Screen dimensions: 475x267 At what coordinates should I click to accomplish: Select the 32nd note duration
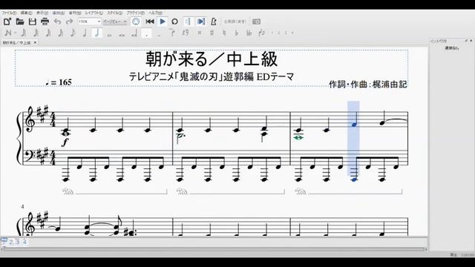[47, 33]
